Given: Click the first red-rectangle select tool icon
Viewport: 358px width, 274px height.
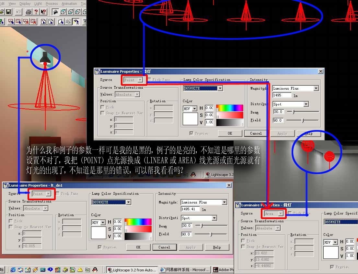Looking at the screenshot, I should tap(11, 22).
